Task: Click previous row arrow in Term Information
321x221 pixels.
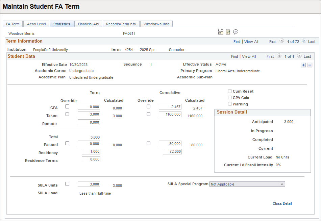Action: (281, 41)
